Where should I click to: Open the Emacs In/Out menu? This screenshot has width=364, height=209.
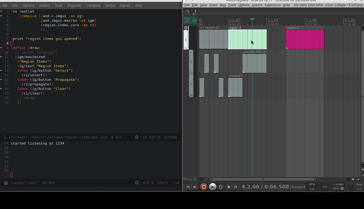coord(110,5)
